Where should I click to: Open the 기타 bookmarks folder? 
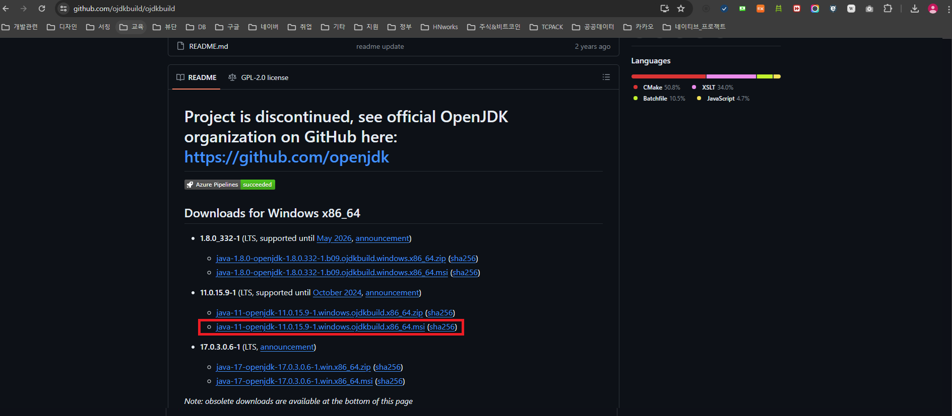point(333,27)
